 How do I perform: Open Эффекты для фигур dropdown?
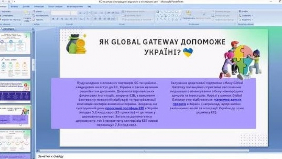[x=222, y=20]
